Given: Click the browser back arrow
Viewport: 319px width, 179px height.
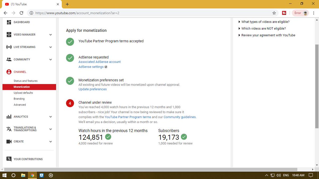Looking at the screenshot, I should click(6, 13).
